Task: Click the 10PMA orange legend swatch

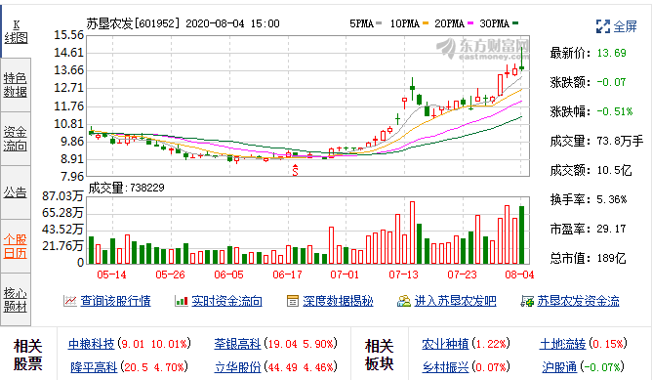Action: click(425, 23)
